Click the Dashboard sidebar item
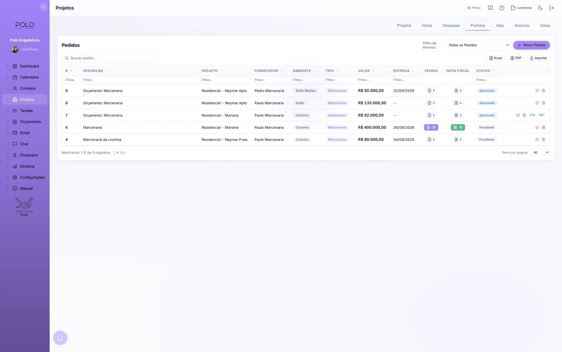 25,66
